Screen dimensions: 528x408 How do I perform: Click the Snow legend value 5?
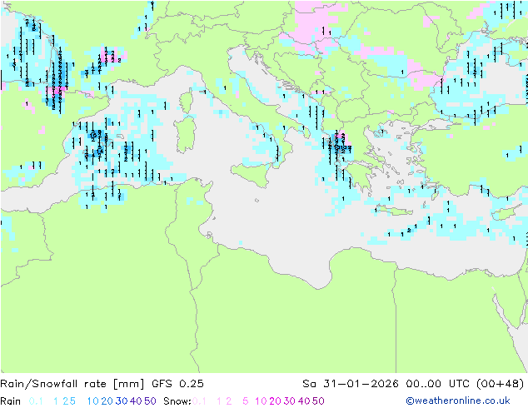point(245,401)
